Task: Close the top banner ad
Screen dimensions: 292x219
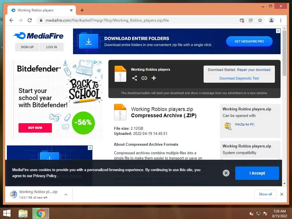Action: (278, 31)
